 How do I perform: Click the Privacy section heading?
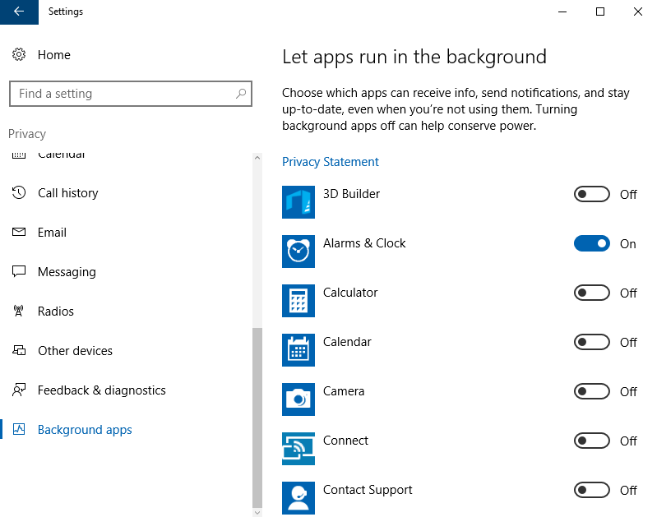tap(27, 134)
